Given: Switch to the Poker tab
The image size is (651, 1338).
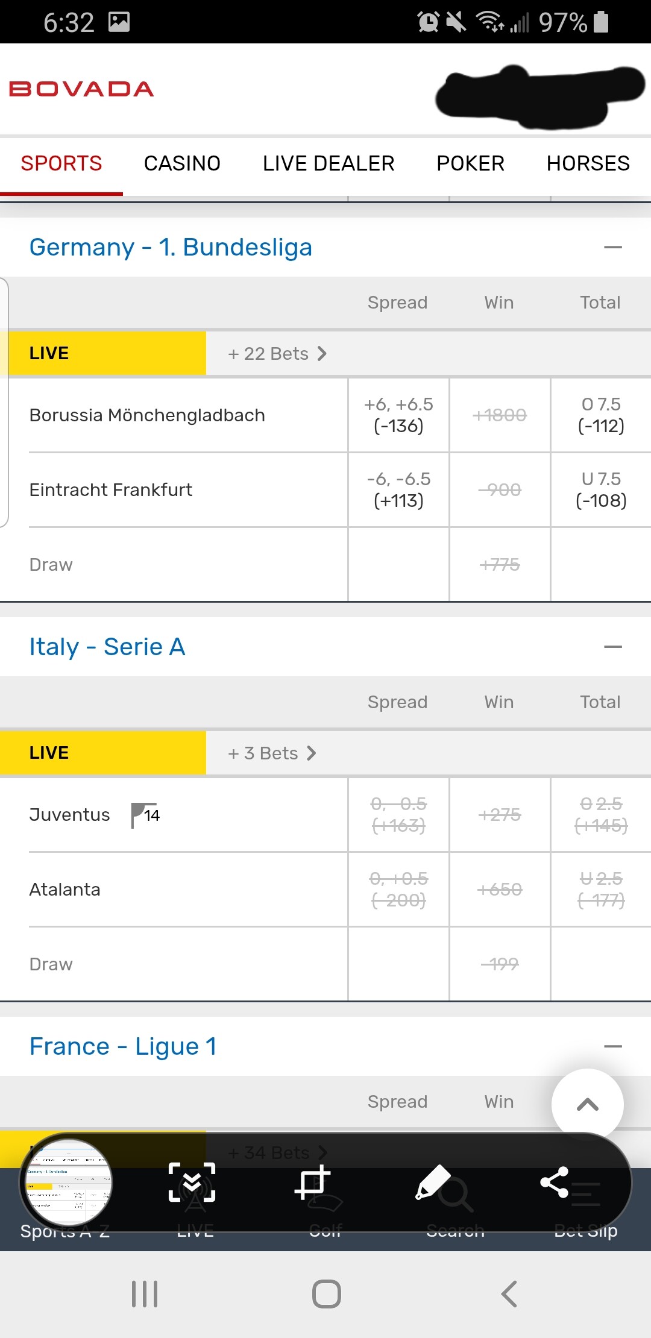Looking at the screenshot, I should pos(470,163).
